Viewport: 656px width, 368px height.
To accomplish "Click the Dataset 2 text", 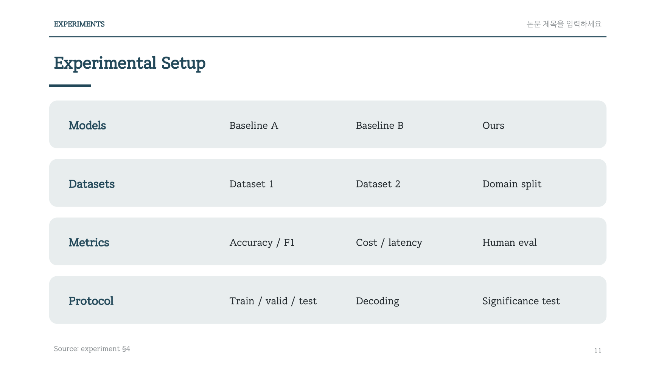I will click(x=378, y=184).
